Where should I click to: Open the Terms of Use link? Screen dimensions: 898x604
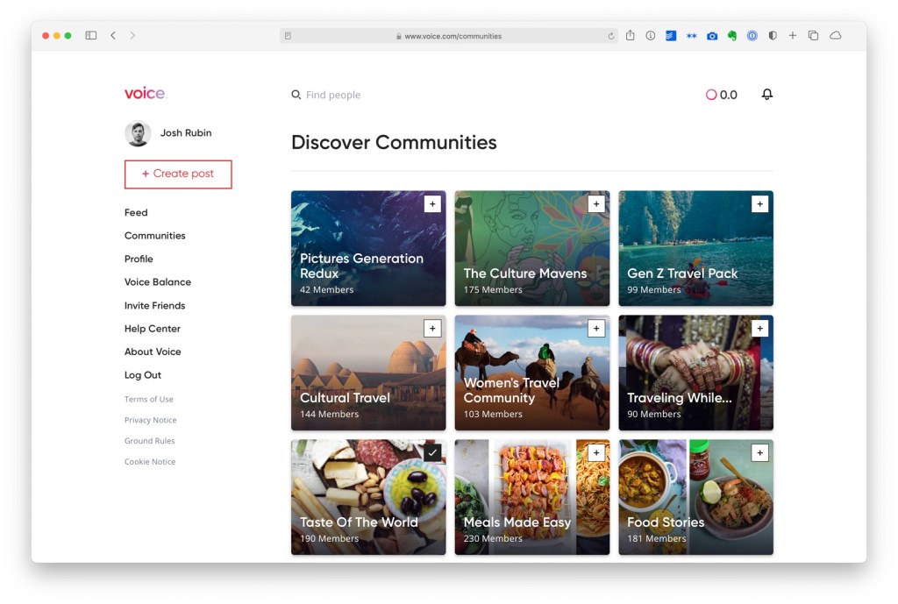(x=149, y=400)
